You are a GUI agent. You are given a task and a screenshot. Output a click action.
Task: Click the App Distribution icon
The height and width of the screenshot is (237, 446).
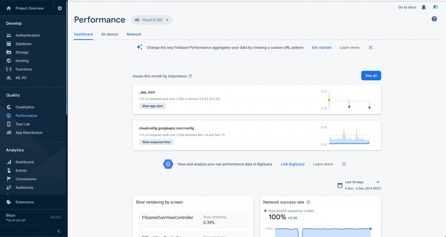tap(9, 133)
